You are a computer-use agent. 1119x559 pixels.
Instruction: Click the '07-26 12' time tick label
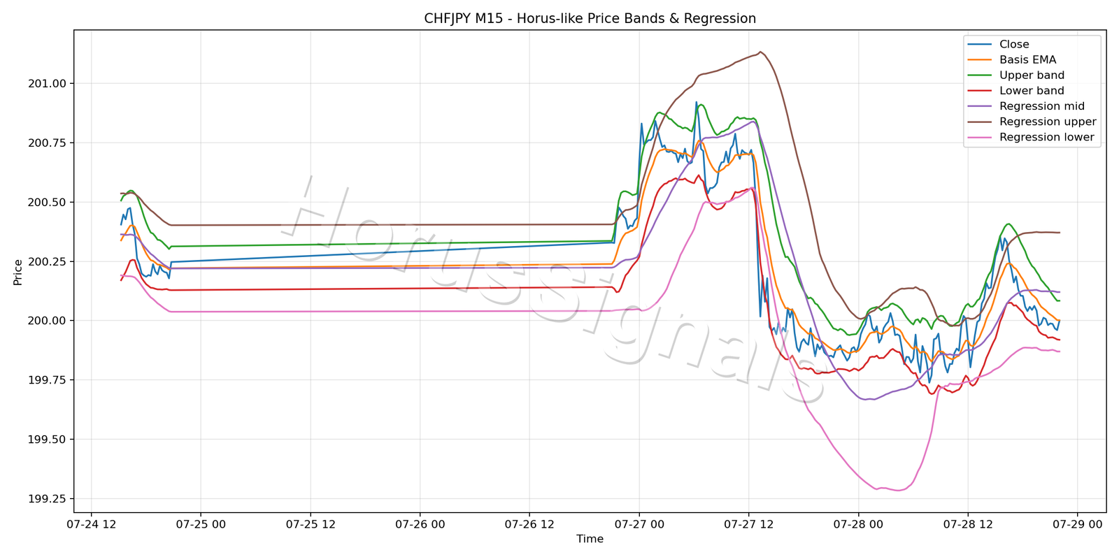[529, 524]
